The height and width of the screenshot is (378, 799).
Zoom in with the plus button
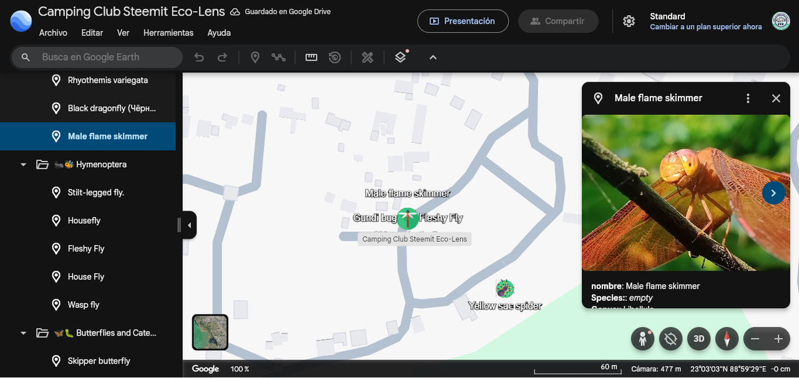pyautogui.click(x=778, y=339)
